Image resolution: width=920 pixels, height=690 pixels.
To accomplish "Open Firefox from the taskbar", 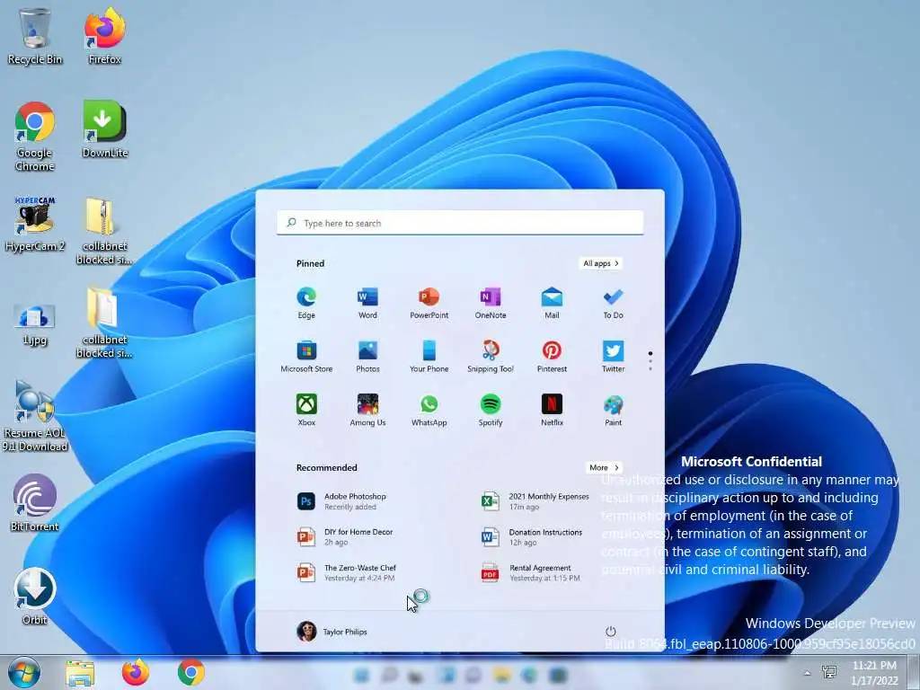I will pyautogui.click(x=136, y=672).
